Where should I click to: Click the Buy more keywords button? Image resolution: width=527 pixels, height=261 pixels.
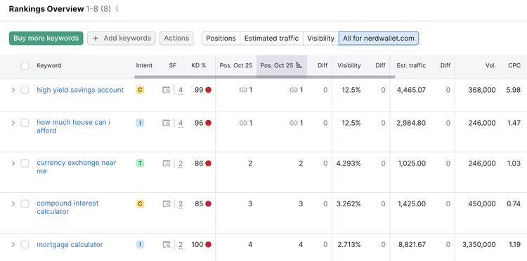[46, 39]
